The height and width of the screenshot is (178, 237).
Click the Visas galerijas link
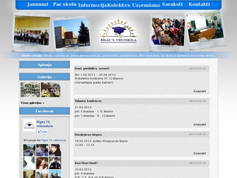pos(32,103)
